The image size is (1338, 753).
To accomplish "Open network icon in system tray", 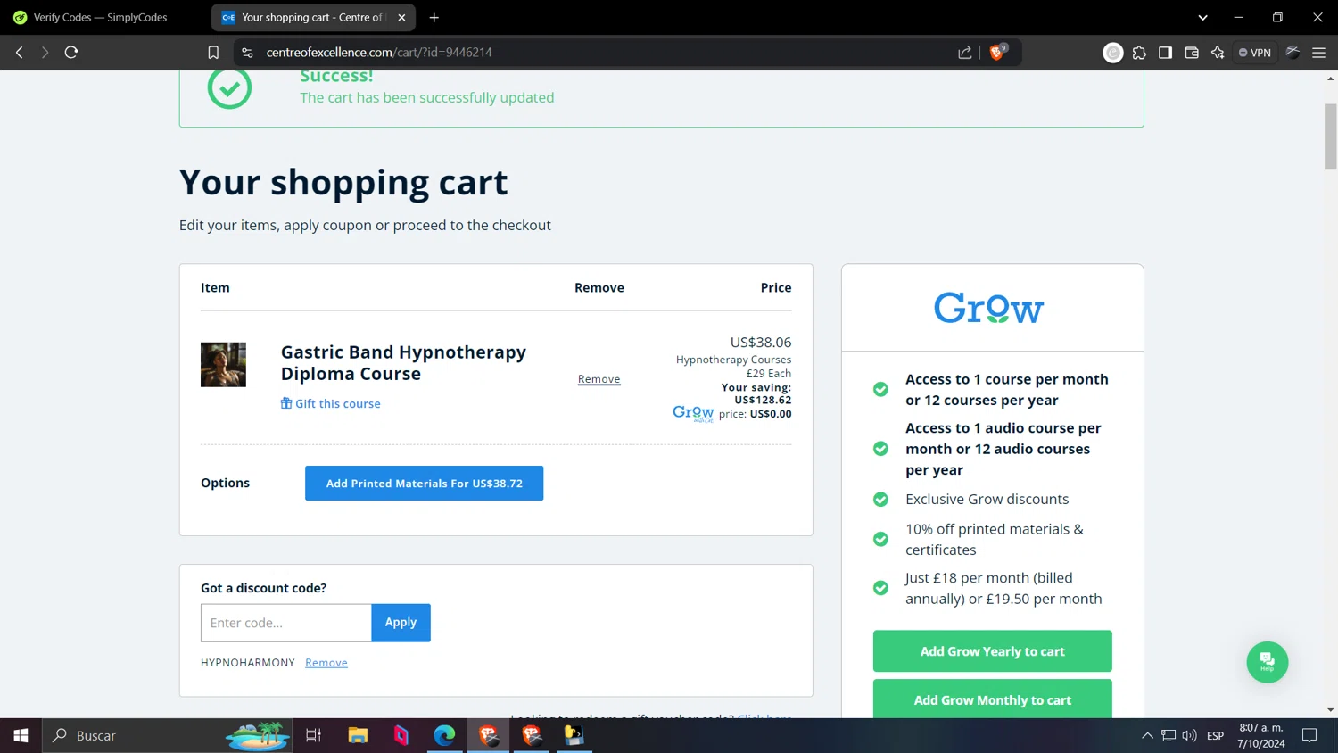I will (1168, 736).
